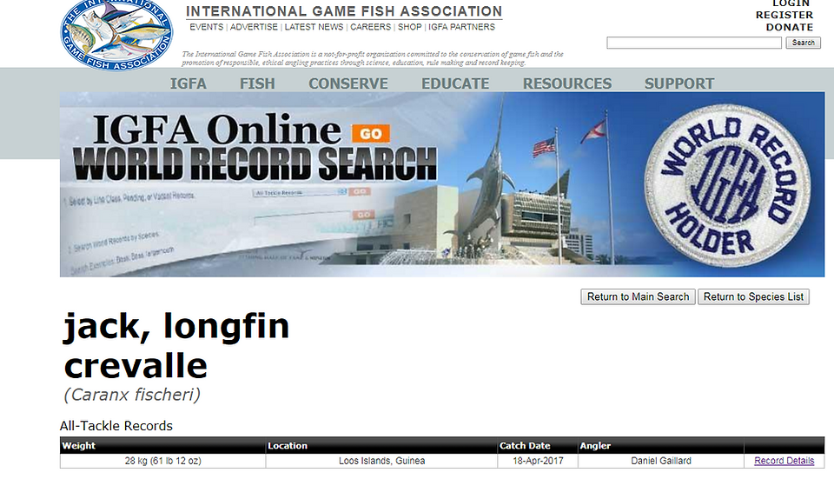Open the LATEST NEWS link
Viewport: 834px width, 479px height.
click(314, 27)
